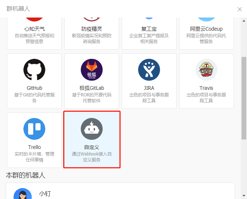The width and height of the screenshot is (247, 199).
Task: Click the 阿里云提供的代码托管服务 description
Action: 206,39
